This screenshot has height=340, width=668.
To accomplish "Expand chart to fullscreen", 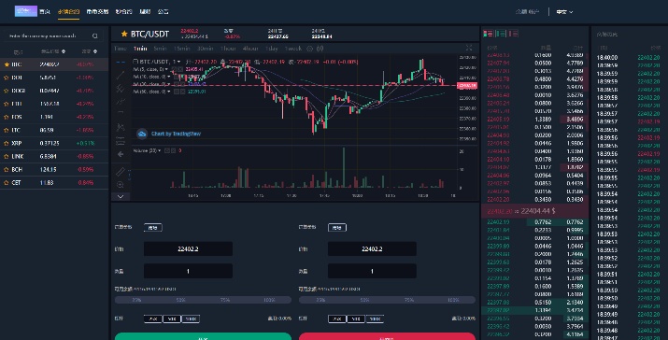I will (x=469, y=48).
